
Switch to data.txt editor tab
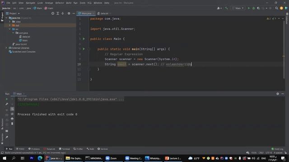tap(104, 13)
